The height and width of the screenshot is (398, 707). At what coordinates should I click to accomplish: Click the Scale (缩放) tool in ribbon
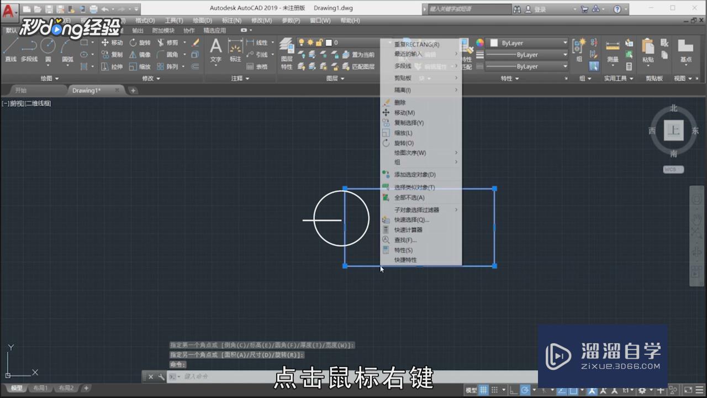tap(140, 66)
